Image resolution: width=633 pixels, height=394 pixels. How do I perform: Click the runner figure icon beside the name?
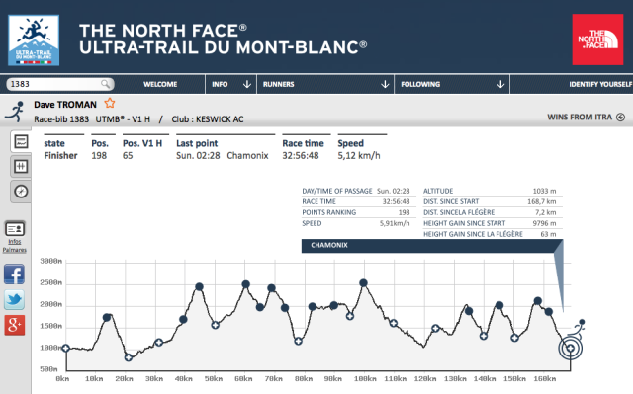click(16, 112)
